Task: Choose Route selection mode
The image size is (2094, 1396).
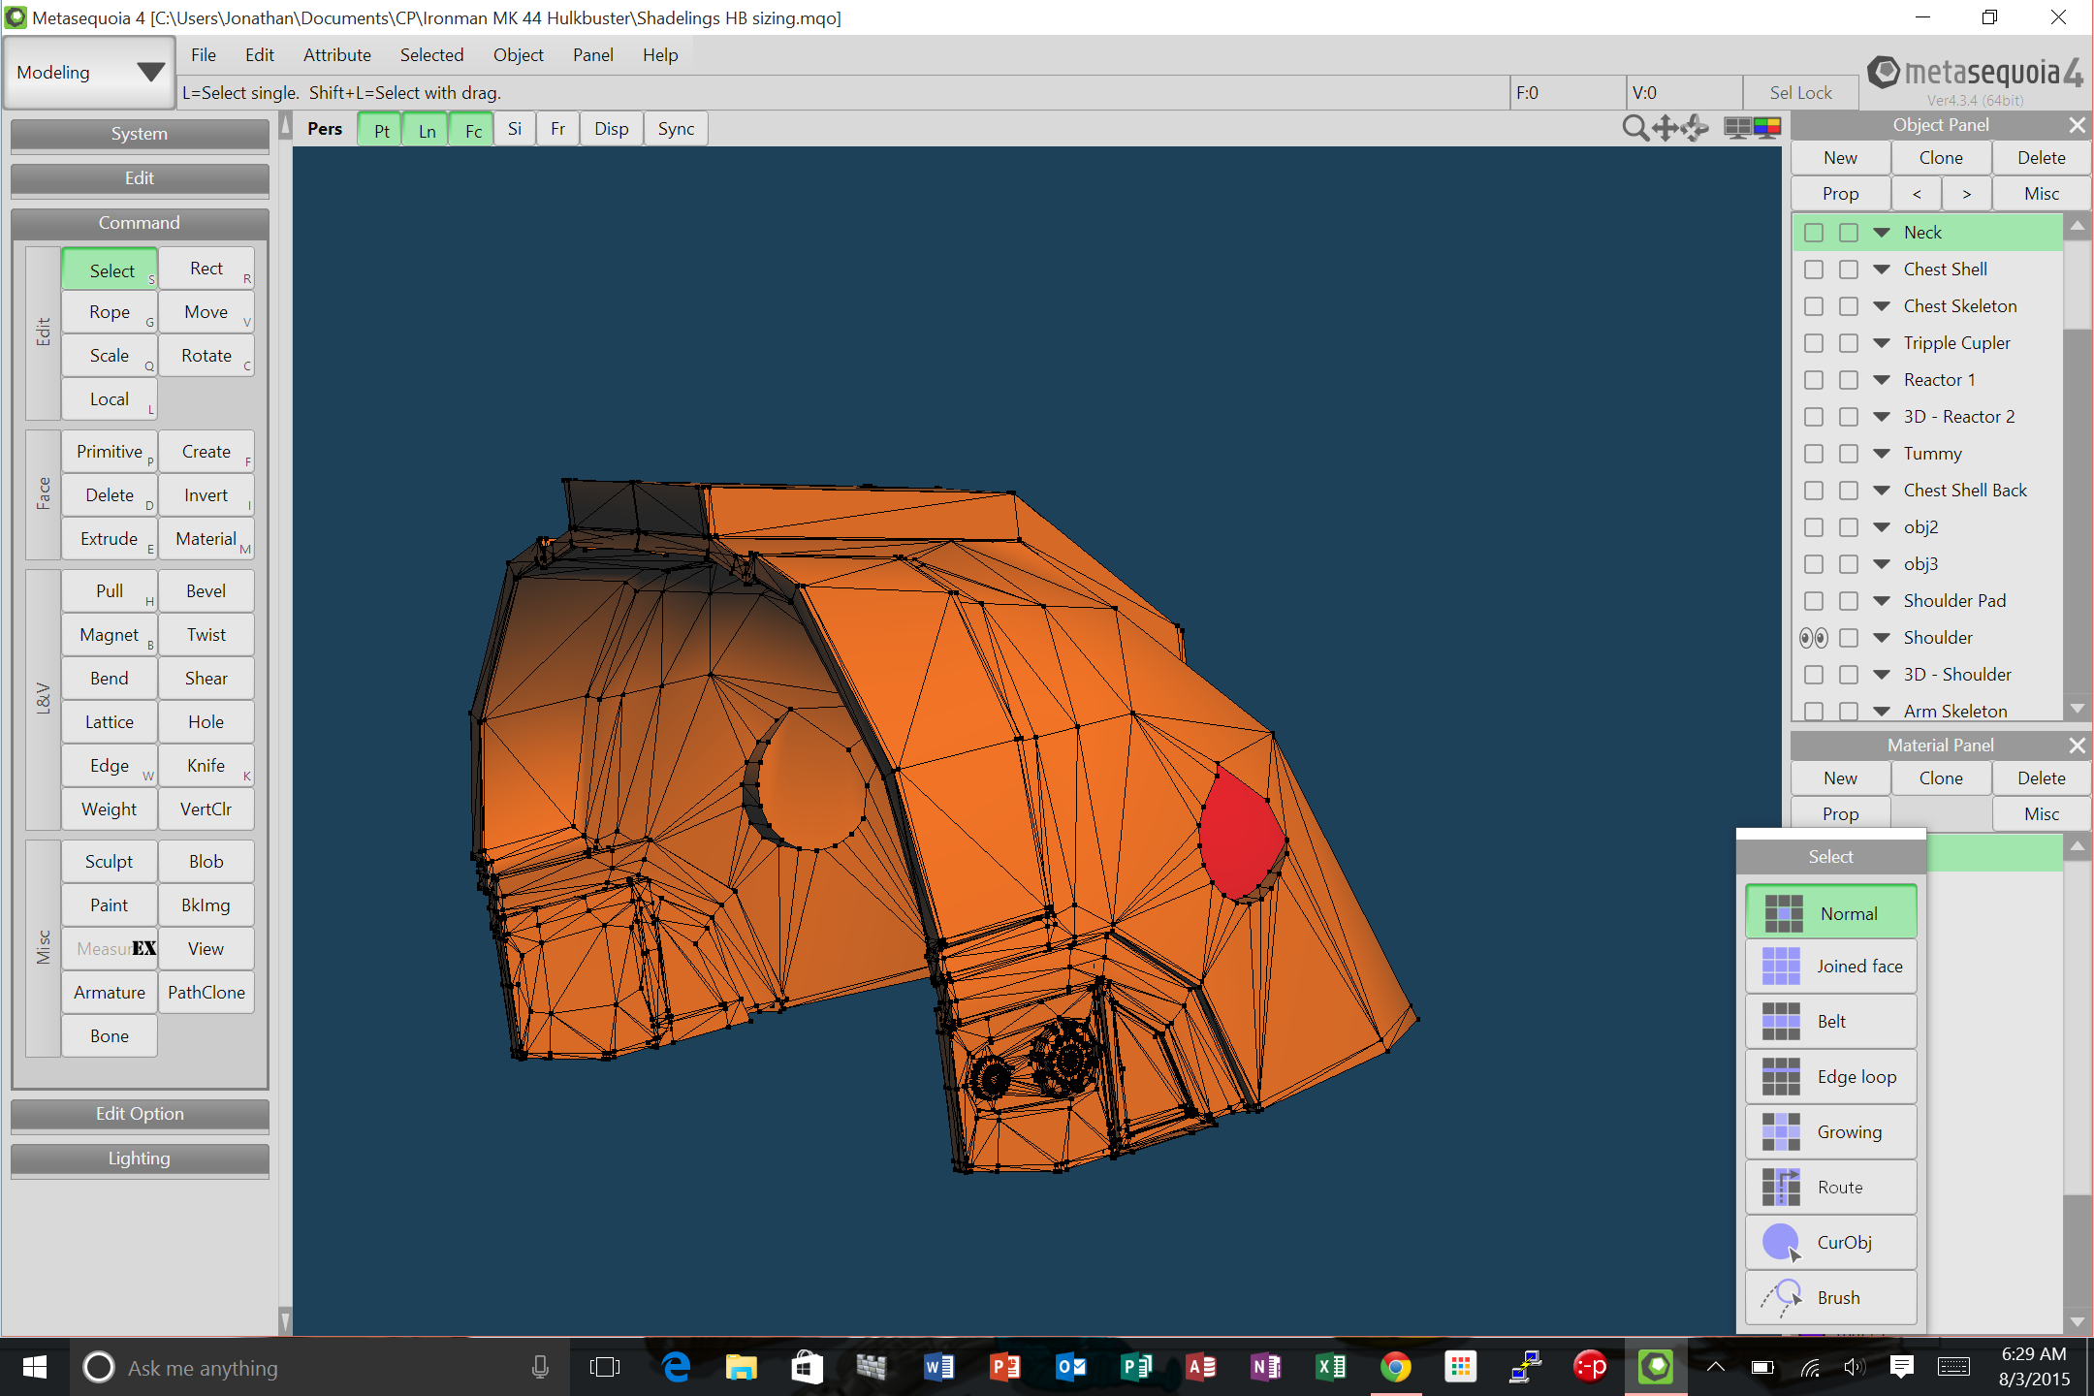Action: (1830, 1188)
